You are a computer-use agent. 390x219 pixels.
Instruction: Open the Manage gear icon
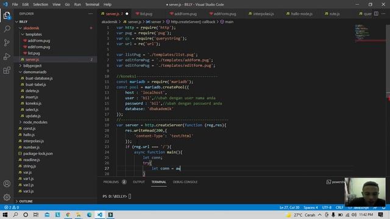[7, 197]
